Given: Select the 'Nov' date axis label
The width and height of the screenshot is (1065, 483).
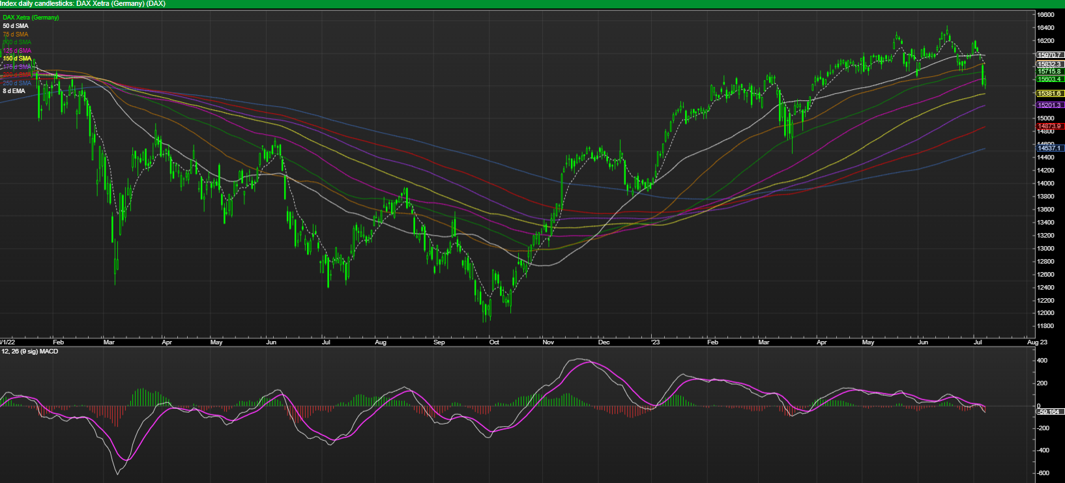Looking at the screenshot, I should [548, 342].
